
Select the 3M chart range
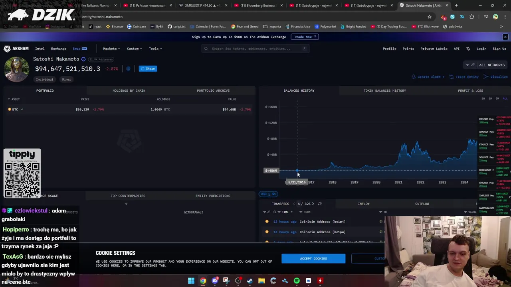click(x=497, y=98)
